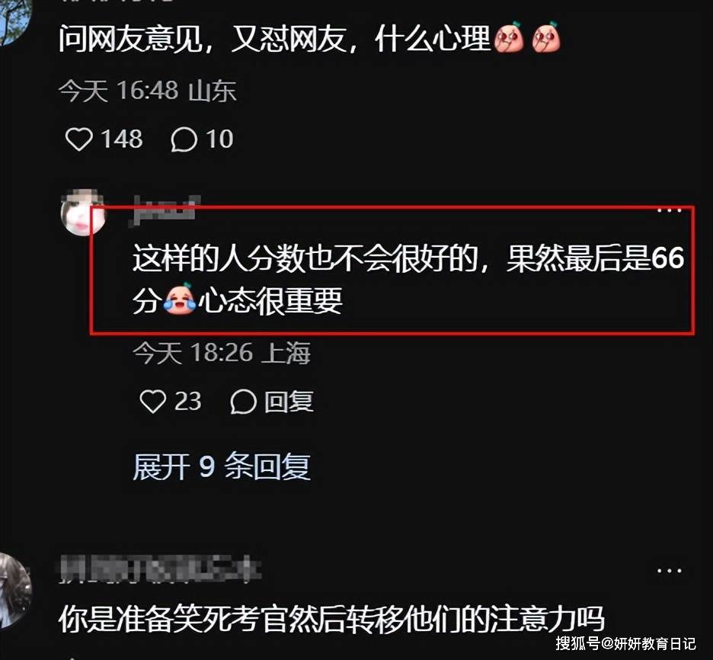
Task: Like the comment with 148 likes
Action: click(79, 139)
